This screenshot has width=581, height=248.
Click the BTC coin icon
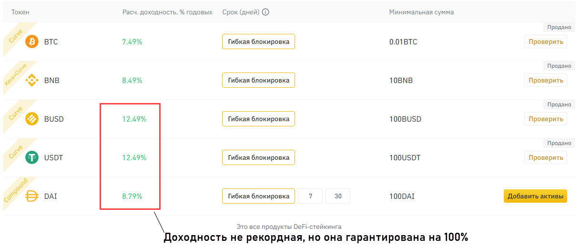pyautogui.click(x=32, y=42)
